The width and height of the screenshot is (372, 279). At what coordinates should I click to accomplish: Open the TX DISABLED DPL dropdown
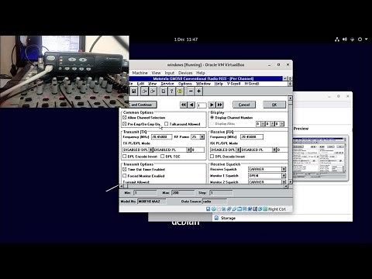tap(151, 150)
